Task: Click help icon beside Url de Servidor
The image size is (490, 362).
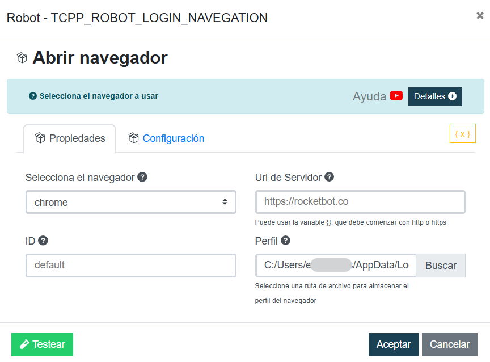Action: point(329,177)
